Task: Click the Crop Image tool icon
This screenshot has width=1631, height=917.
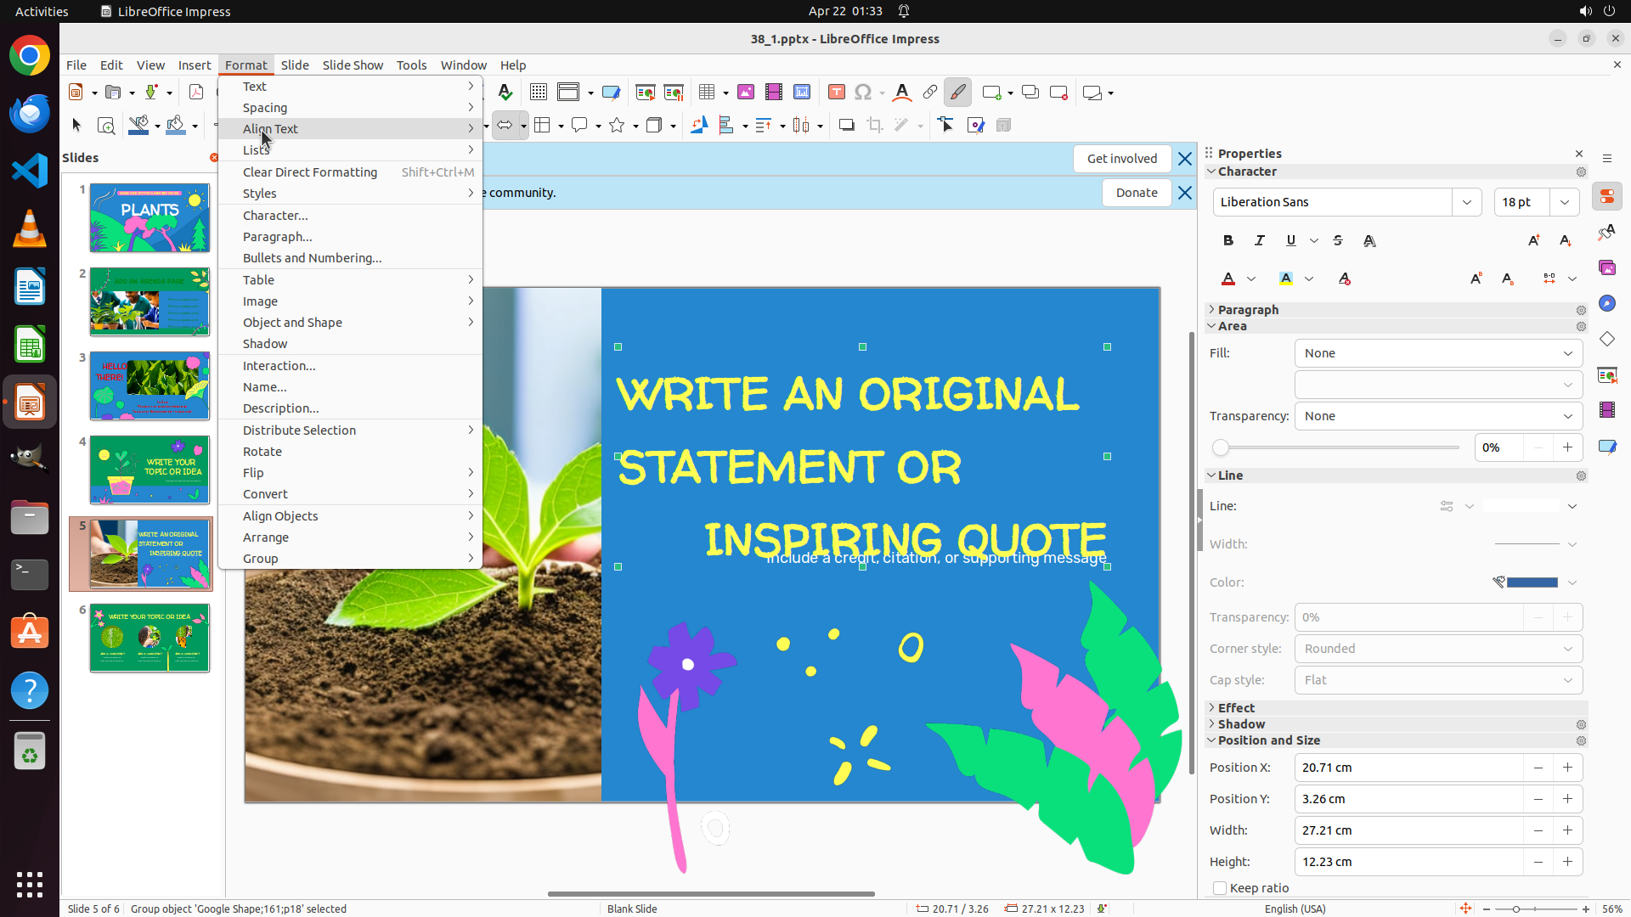Action: tap(874, 126)
